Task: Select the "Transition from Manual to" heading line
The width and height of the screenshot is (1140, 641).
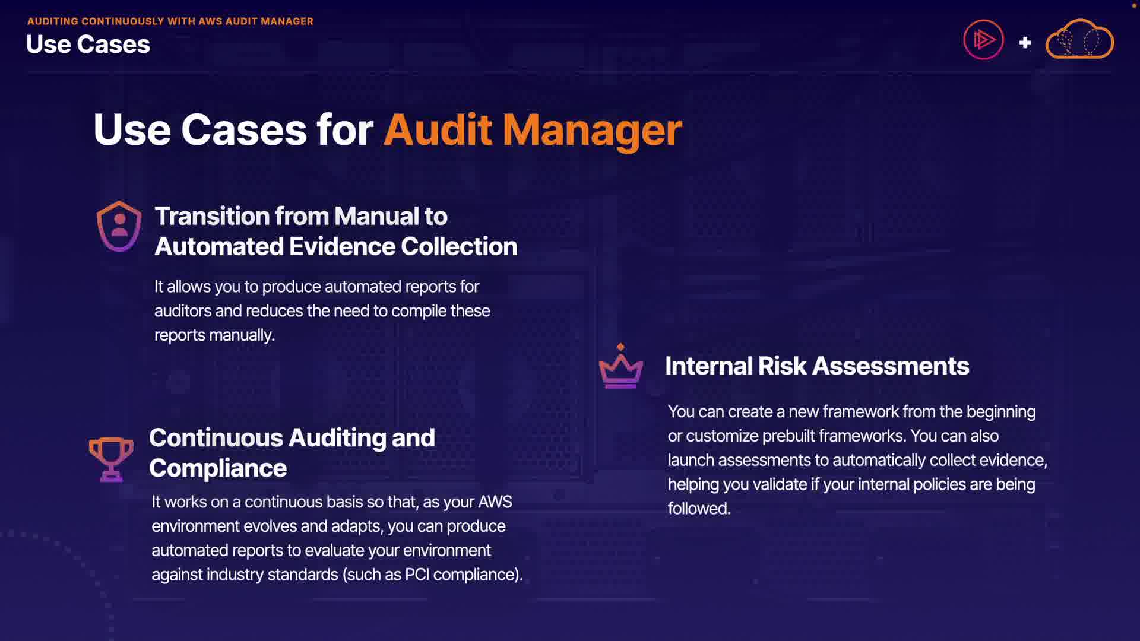Action: [301, 216]
